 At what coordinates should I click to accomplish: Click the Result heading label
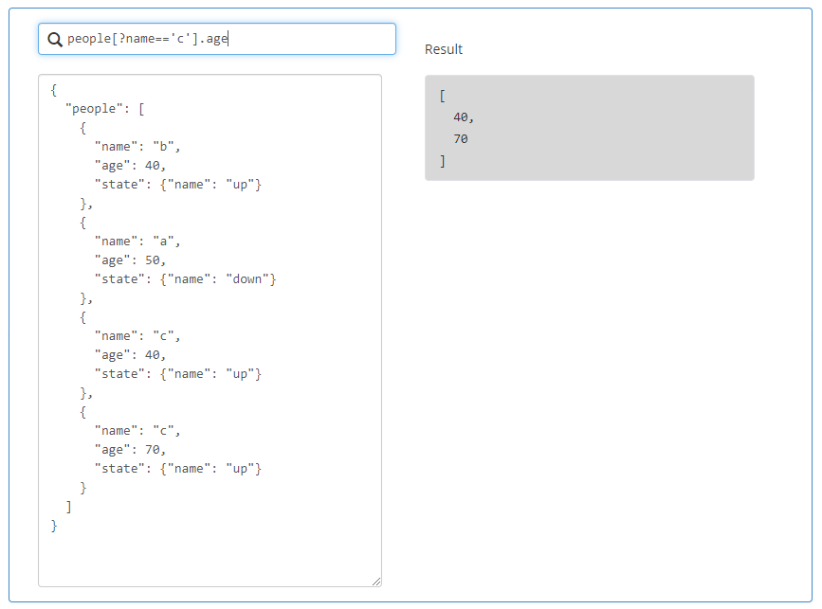(x=444, y=49)
